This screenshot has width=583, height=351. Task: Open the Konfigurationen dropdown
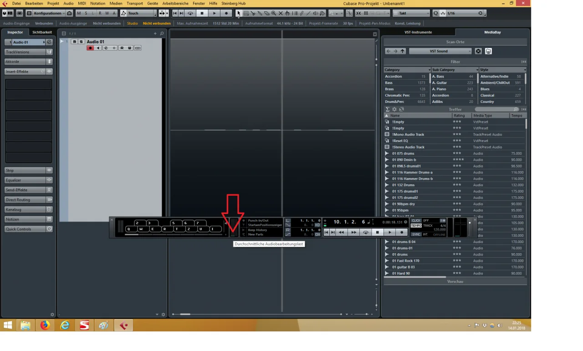click(49, 13)
